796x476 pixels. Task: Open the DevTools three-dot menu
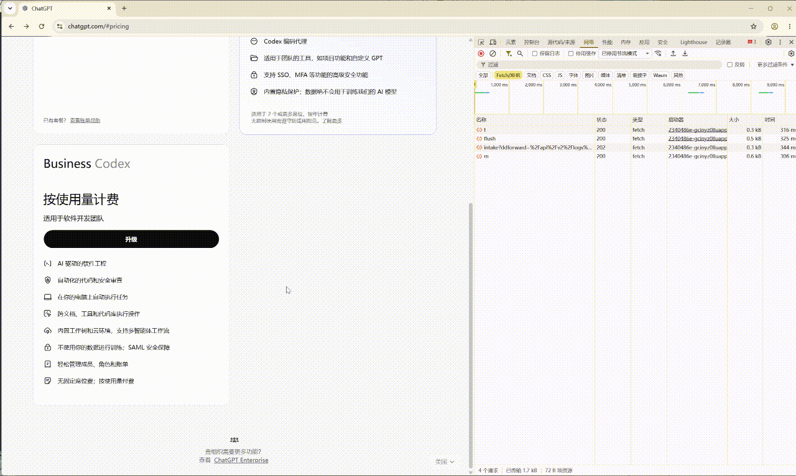pos(780,42)
